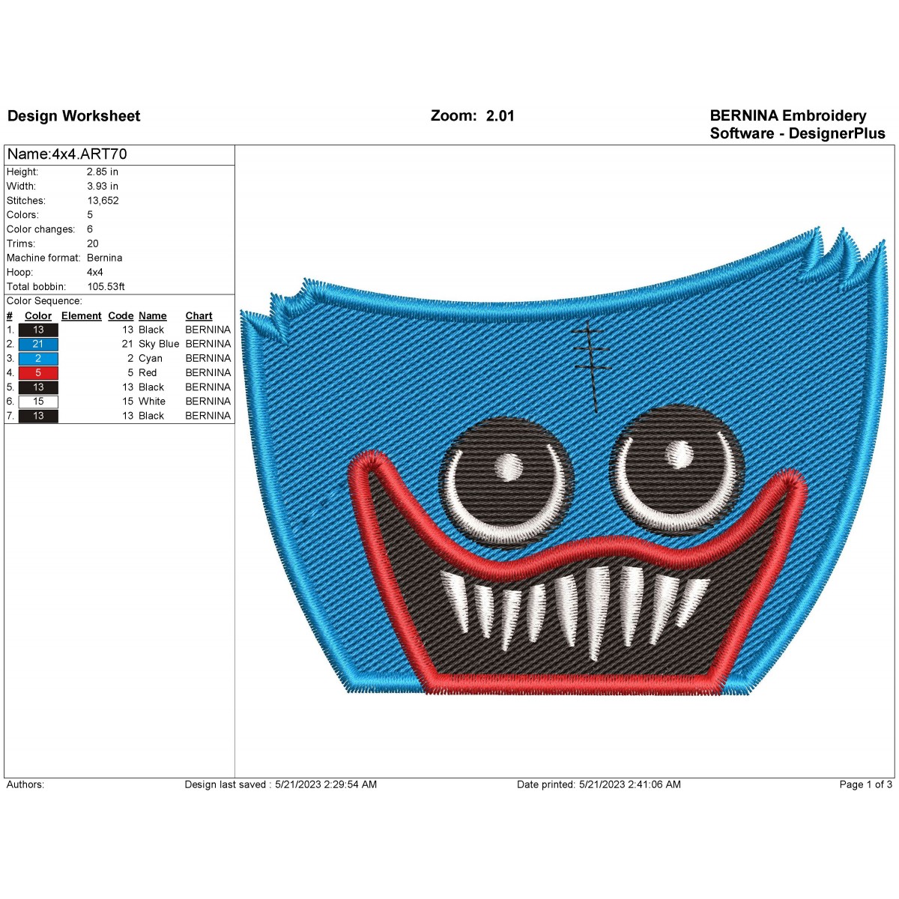Click the Stitches value '13,652'

tap(103, 201)
